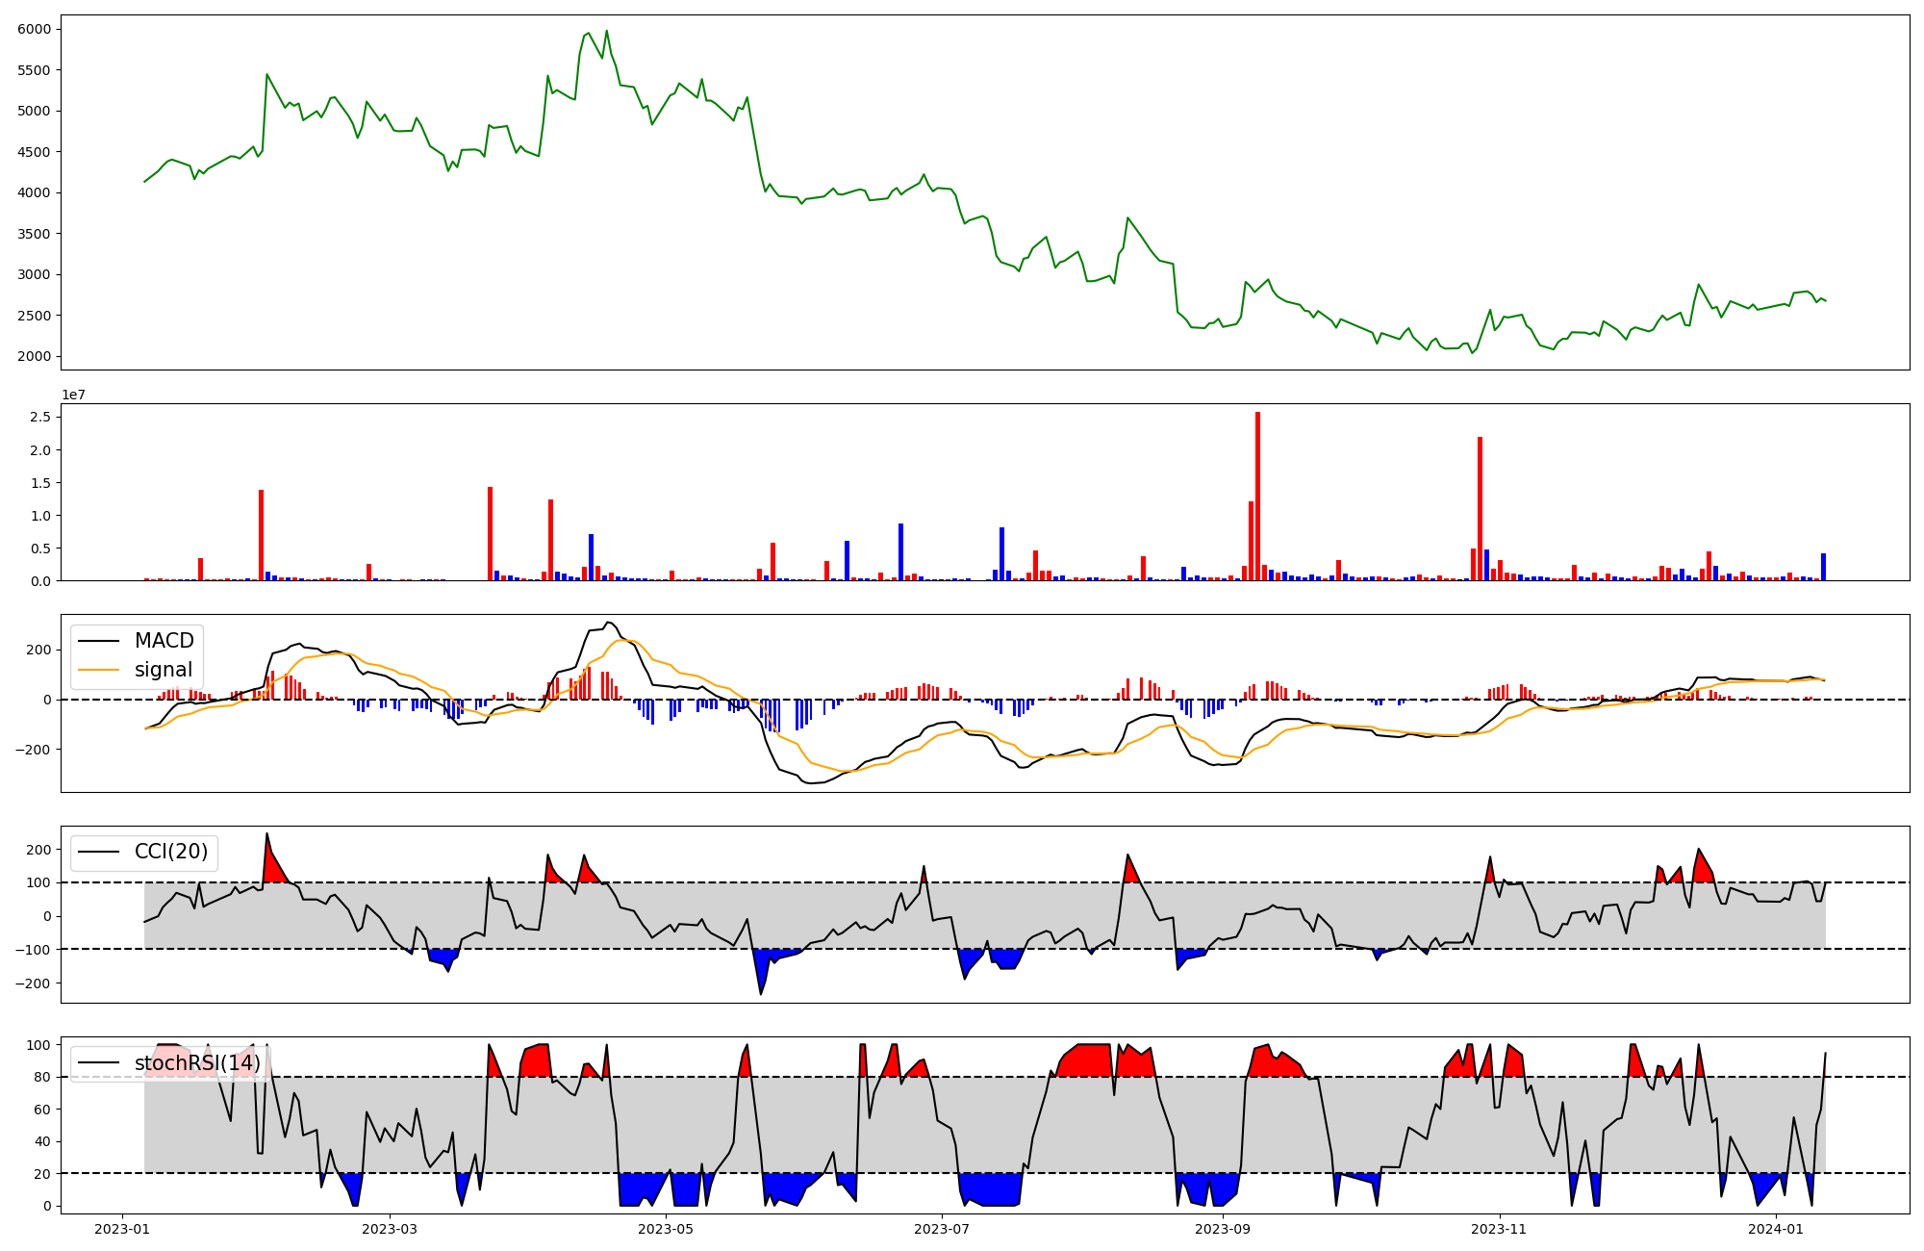Click the tallest red volume bar

pyautogui.click(x=1257, y=497)
